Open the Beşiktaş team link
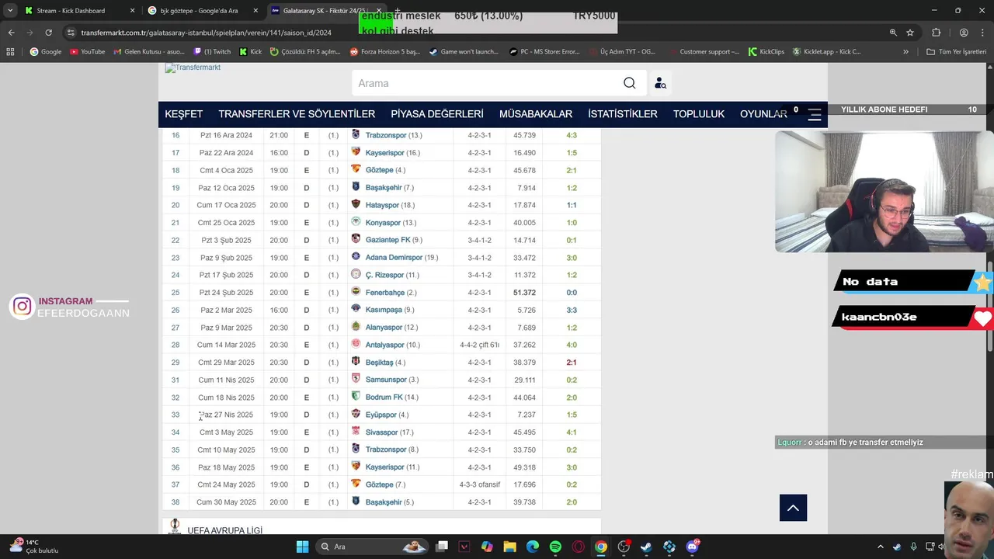Screen dimensions: 994x559 coord(380,363)
